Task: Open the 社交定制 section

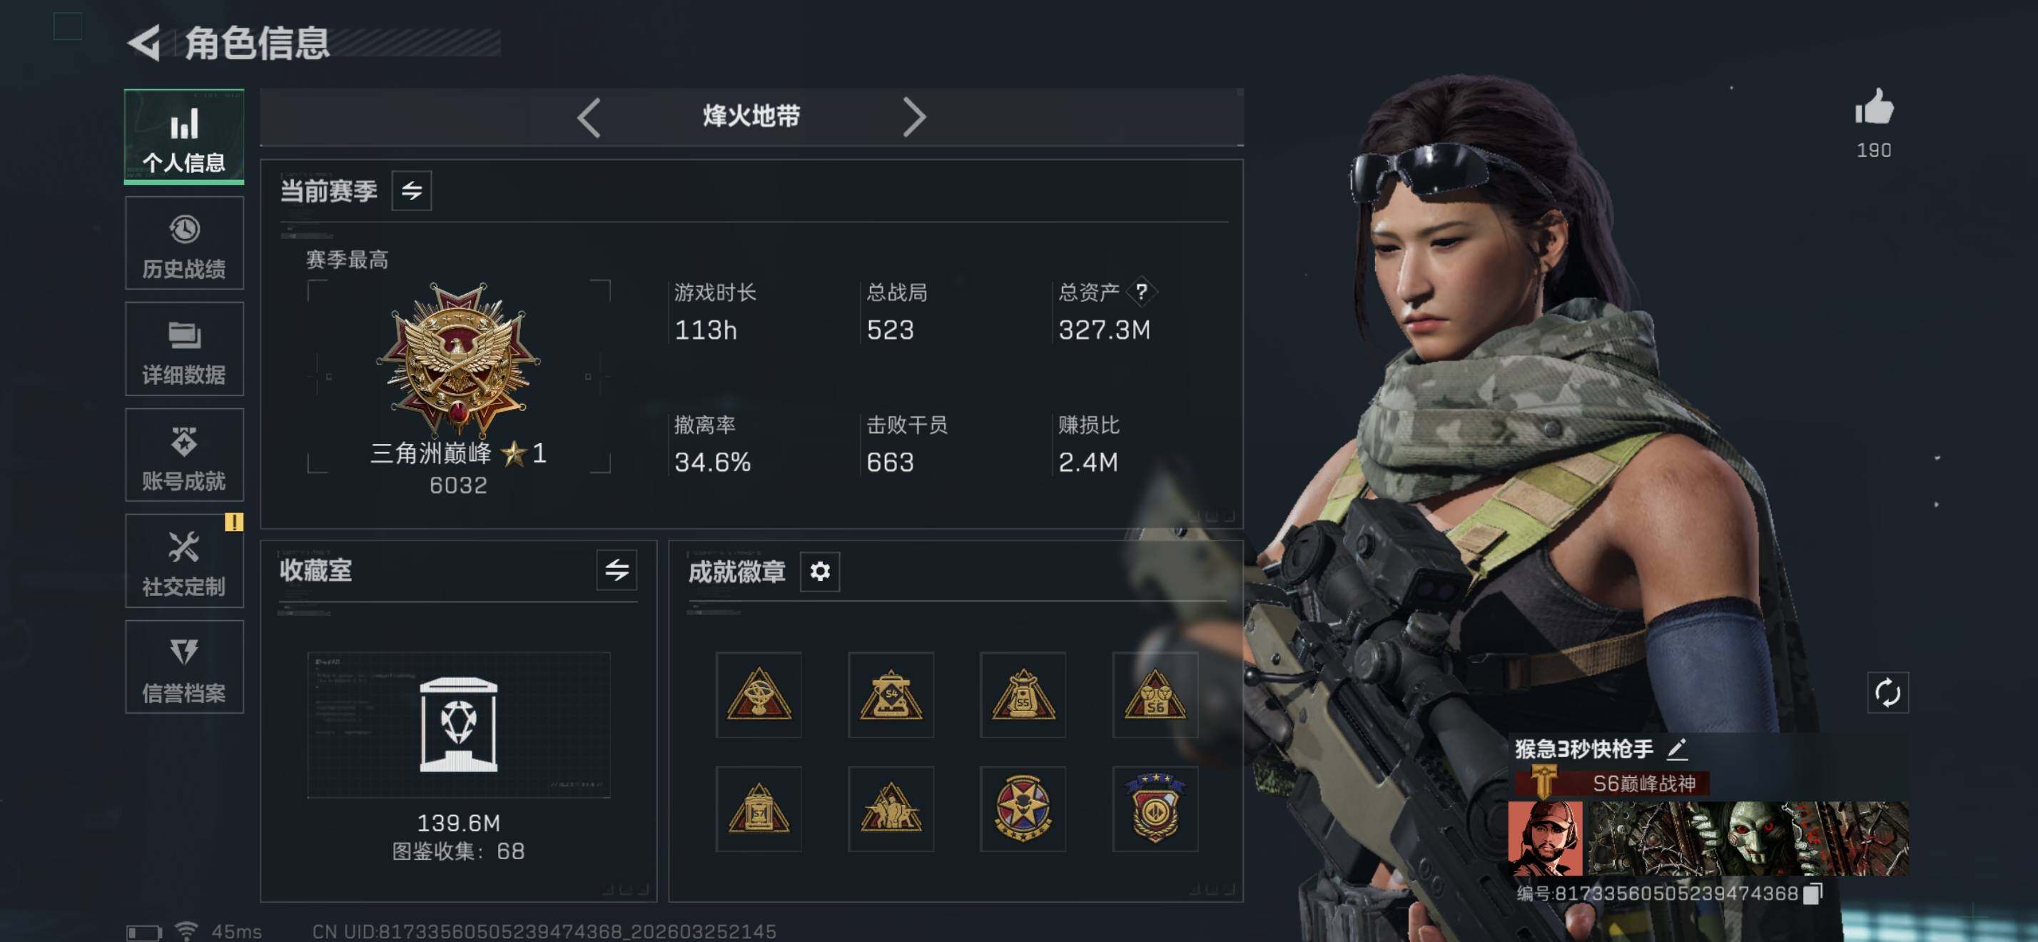Action: (x=184, y=562)
